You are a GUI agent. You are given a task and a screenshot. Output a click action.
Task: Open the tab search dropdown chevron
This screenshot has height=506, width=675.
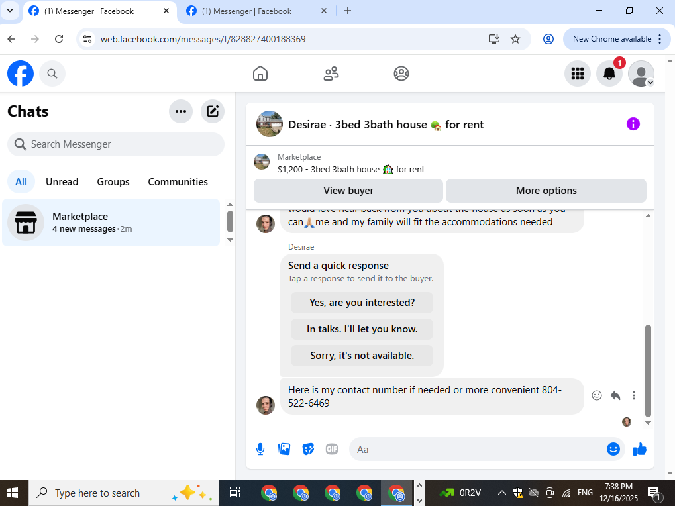(x=10, y=11)
